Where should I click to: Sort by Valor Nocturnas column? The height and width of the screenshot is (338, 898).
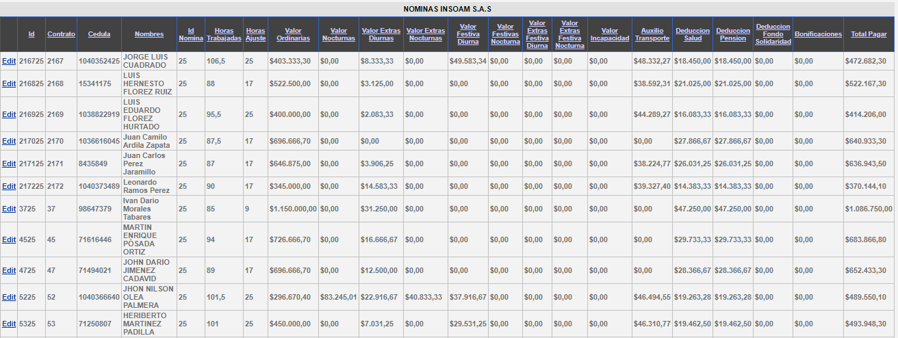coord(338,34)
